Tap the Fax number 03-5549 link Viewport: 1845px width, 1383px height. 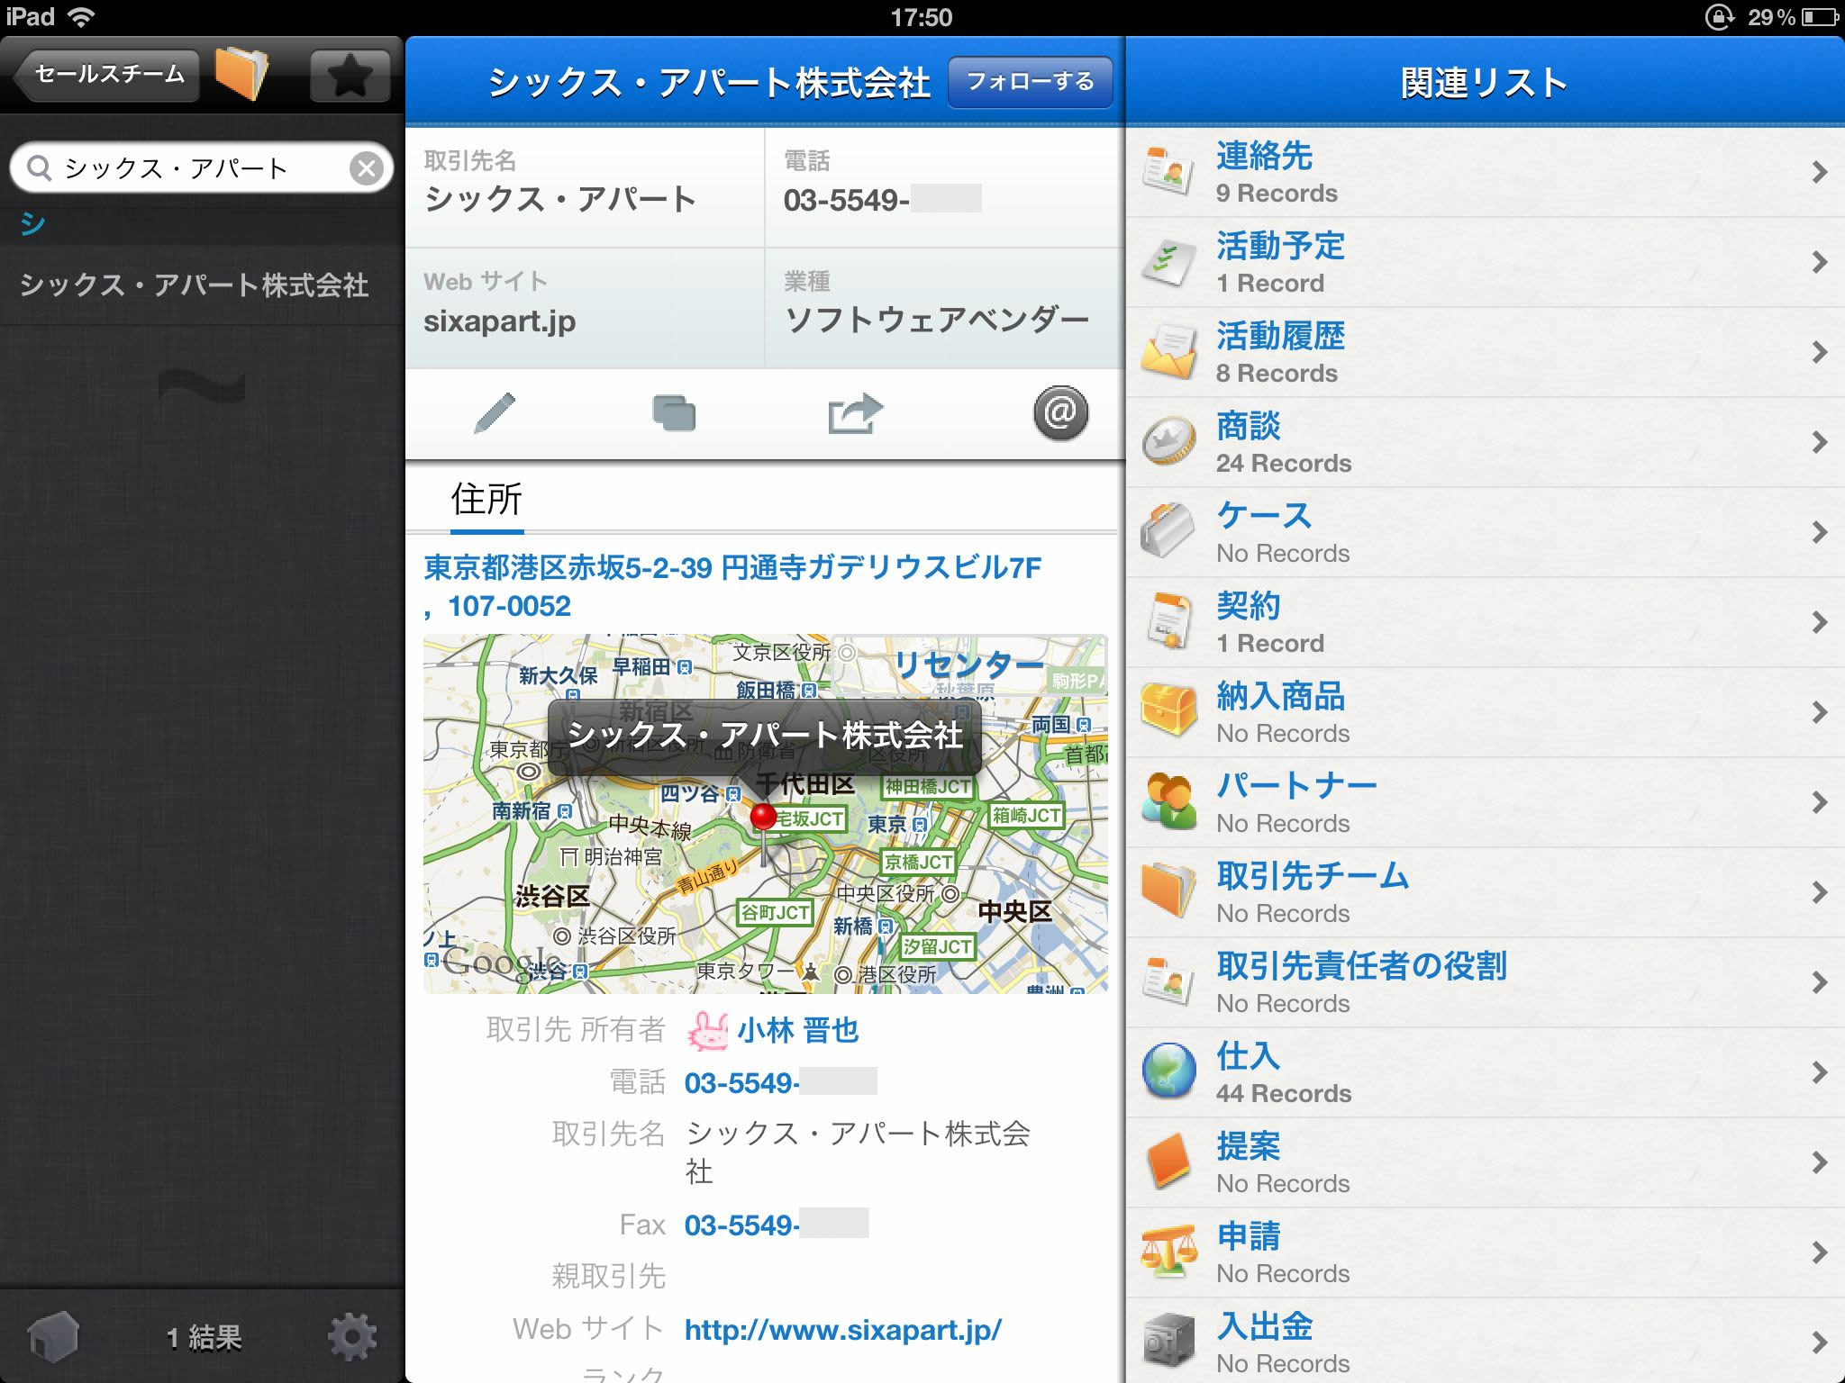pyautogui.click(x=777, y=1225)
